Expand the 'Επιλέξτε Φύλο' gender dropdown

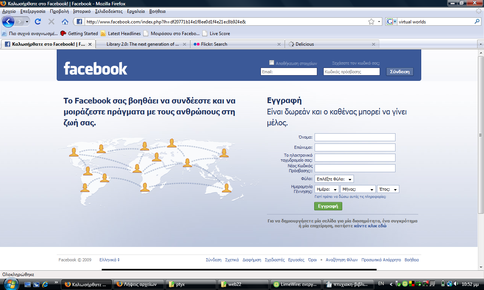(x=334, y=179)
